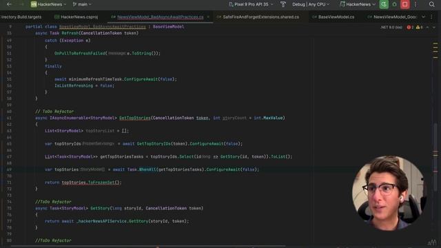
Task: Click the csproj file icon on HackerNews.csproj tab
Action: point(57,17)
